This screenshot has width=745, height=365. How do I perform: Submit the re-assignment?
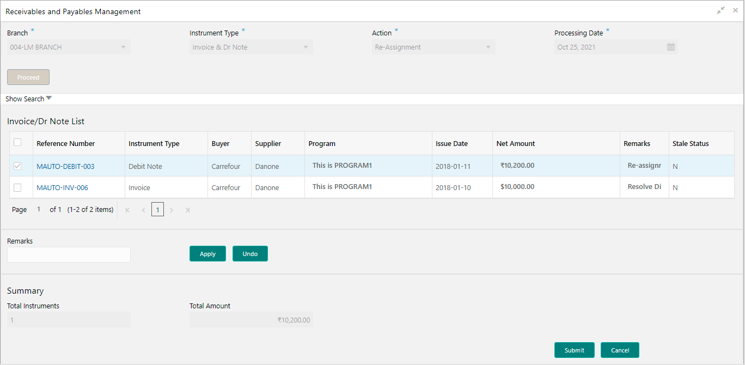click(x=575, y=350)
